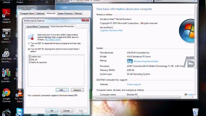The height and width of the screenshot is (116, 206).
Task: Open TeamViewer desktop icon
Action: 19,112
